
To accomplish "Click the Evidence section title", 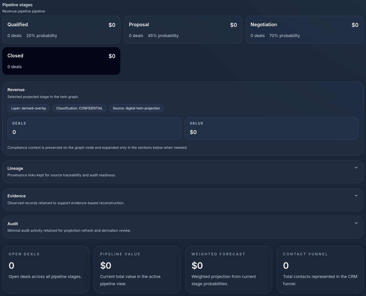I will [17, 196].
